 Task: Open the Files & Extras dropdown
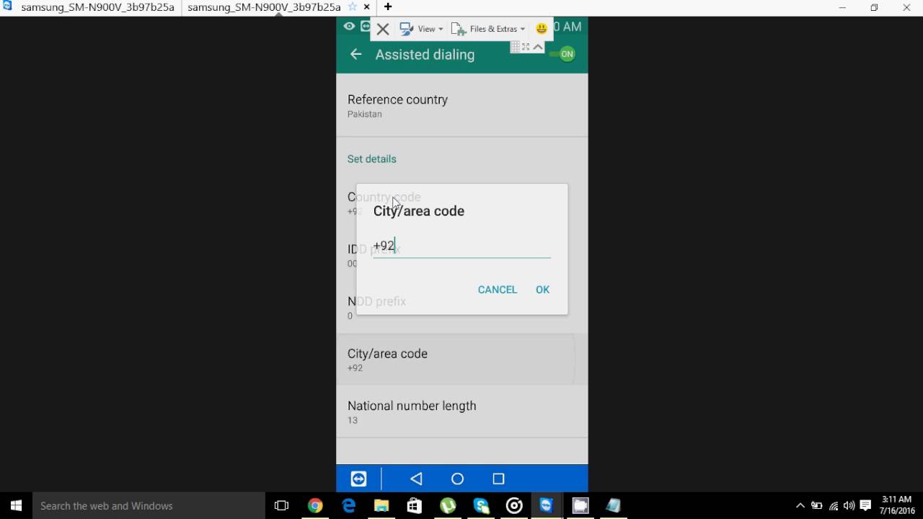488,29
